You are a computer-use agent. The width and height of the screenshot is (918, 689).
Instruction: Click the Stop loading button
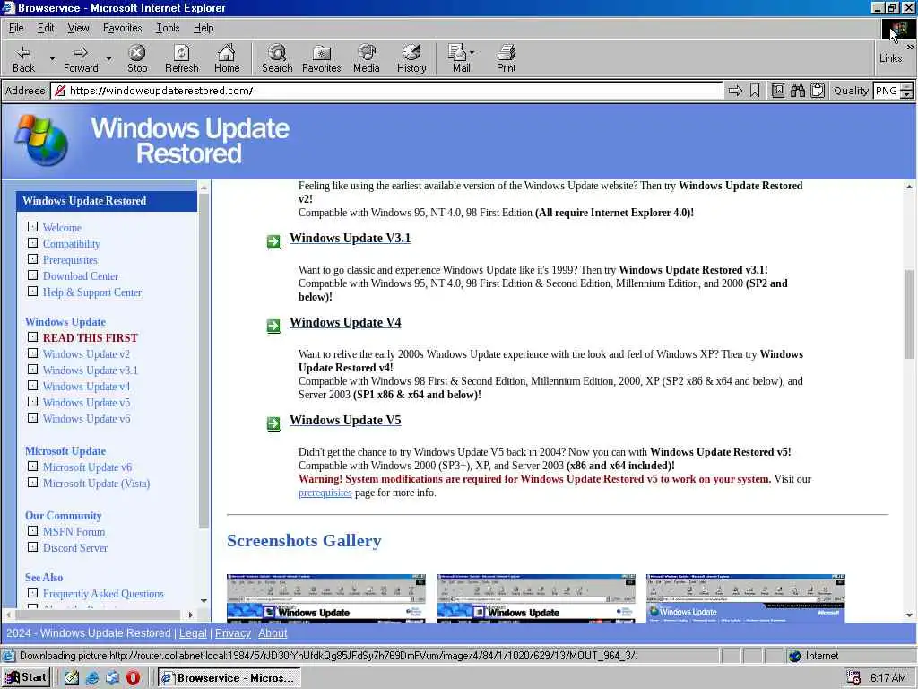[x=137, y=58]
